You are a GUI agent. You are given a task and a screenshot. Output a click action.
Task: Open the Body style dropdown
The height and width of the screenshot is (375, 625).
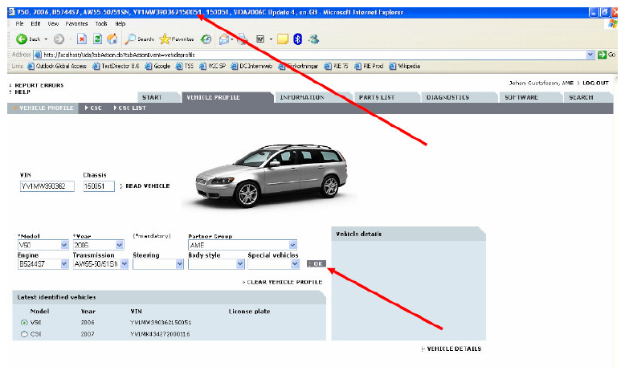[216, 264]
